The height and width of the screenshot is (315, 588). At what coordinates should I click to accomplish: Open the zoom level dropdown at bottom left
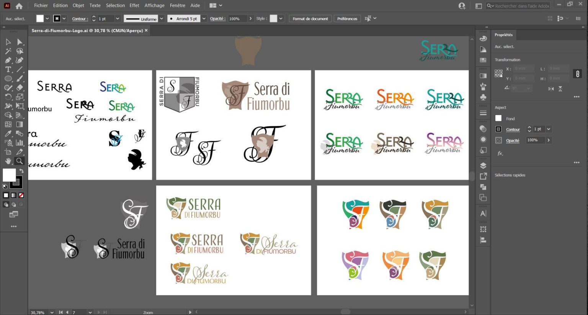pos(52,312)
